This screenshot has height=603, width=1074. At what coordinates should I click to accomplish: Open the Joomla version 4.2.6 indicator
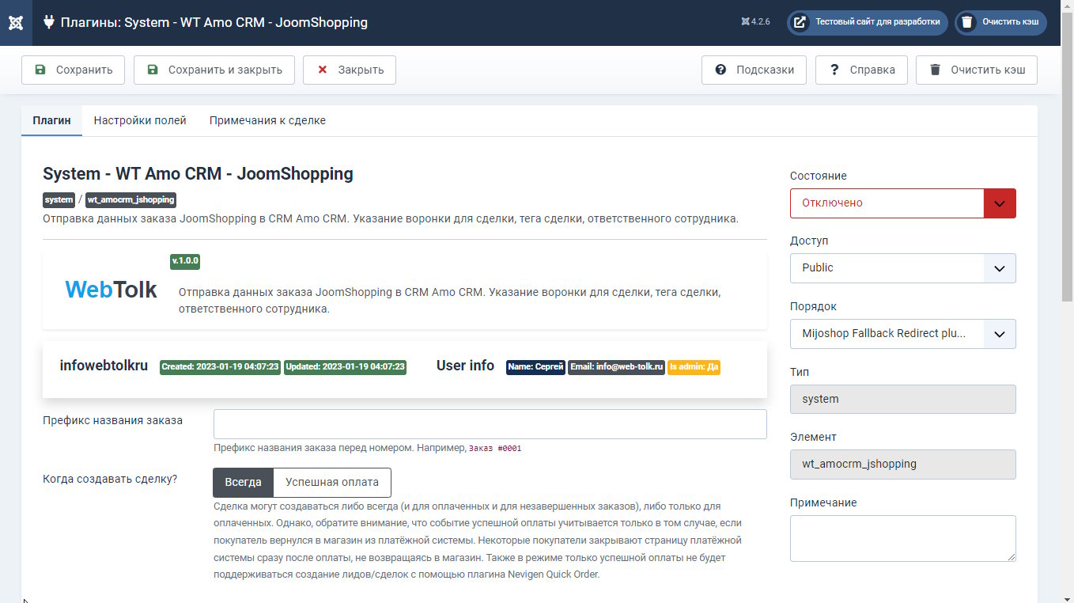click(x=755, y=22)
